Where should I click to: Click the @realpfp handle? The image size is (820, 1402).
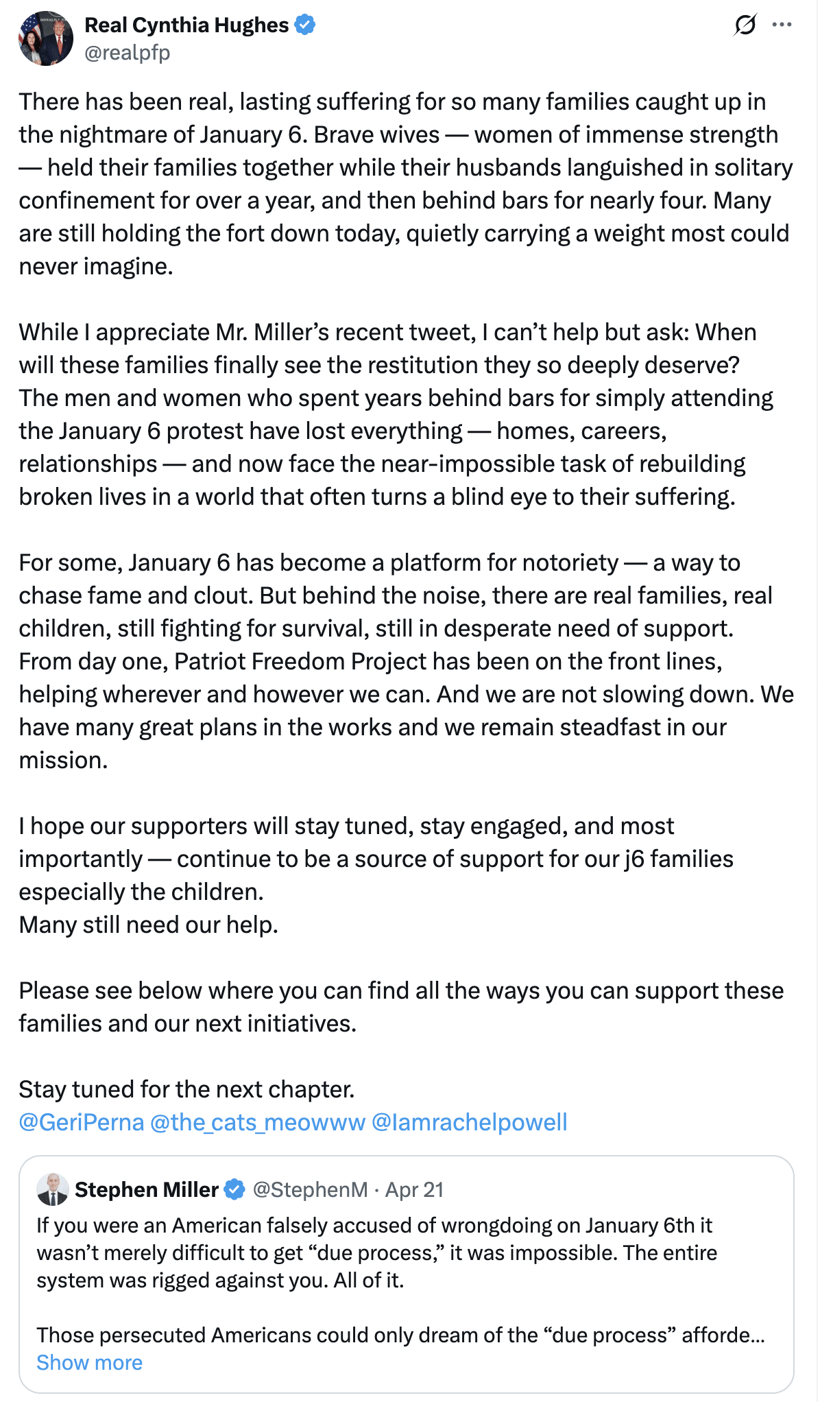[127, 53]
